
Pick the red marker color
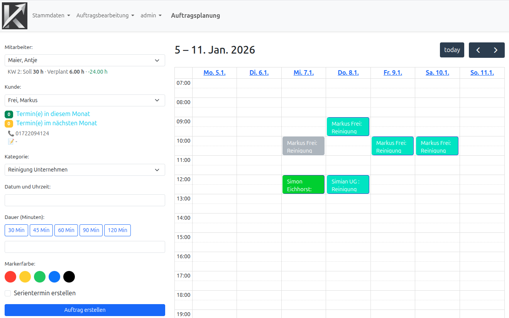point(10,277)
